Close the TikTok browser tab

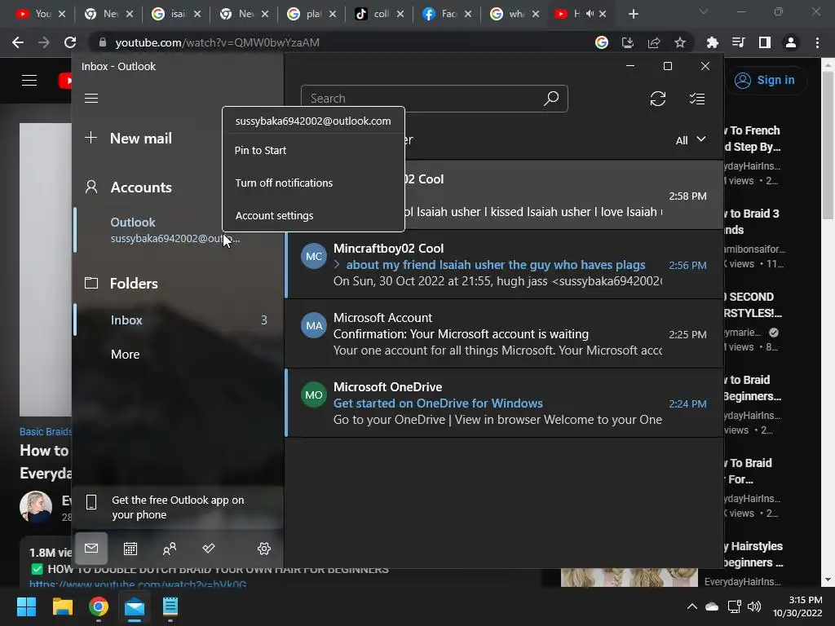(400, 14)
